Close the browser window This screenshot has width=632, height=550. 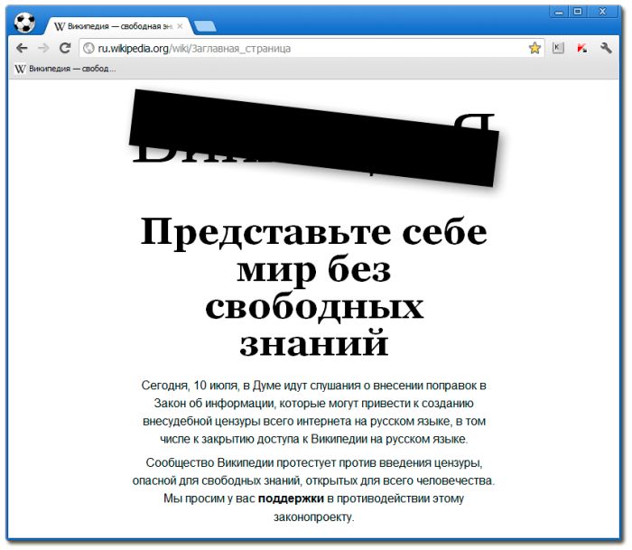(602, 12)
